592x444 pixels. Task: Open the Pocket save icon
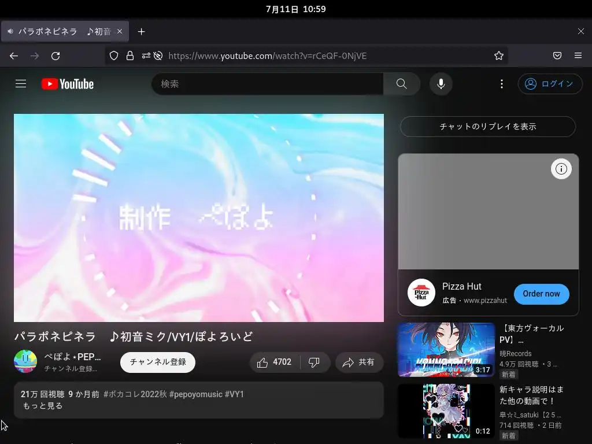557,56
